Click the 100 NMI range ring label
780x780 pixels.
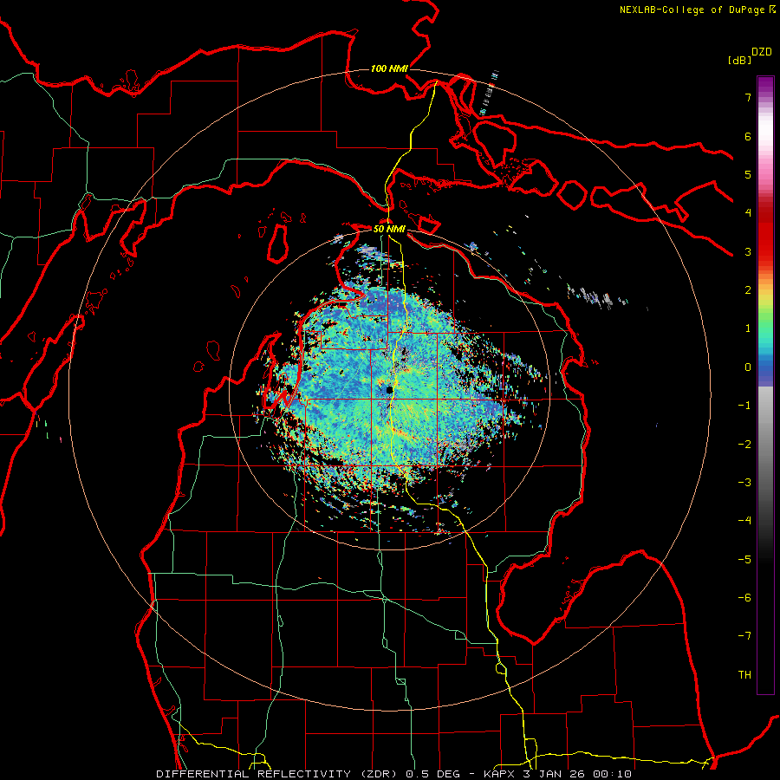[389, 68]
